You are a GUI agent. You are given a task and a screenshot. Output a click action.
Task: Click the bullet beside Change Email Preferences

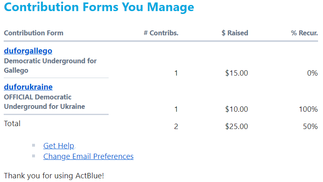point(34,156)
